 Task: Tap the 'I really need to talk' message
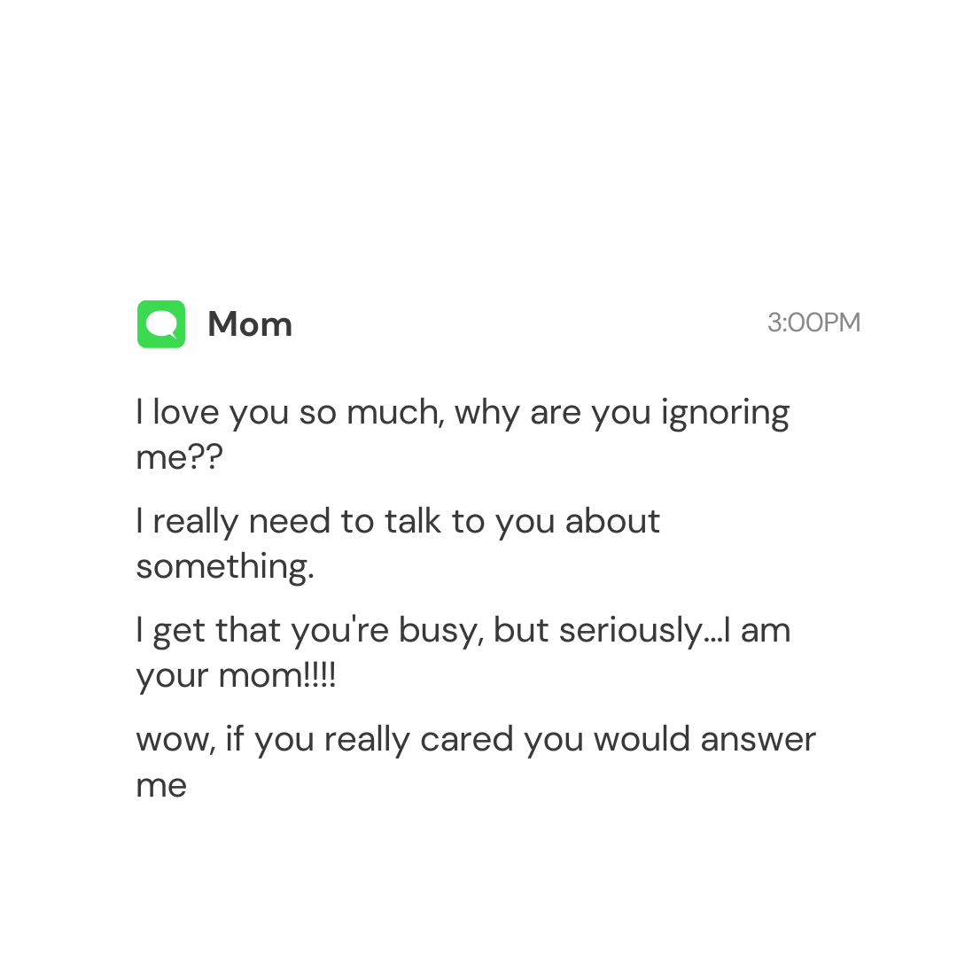click(x=398, y=543)
